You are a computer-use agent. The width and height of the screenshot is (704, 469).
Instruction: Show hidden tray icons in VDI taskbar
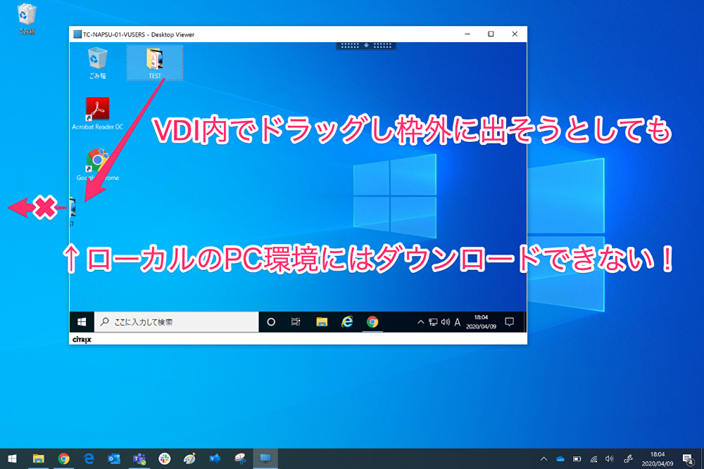421,322
